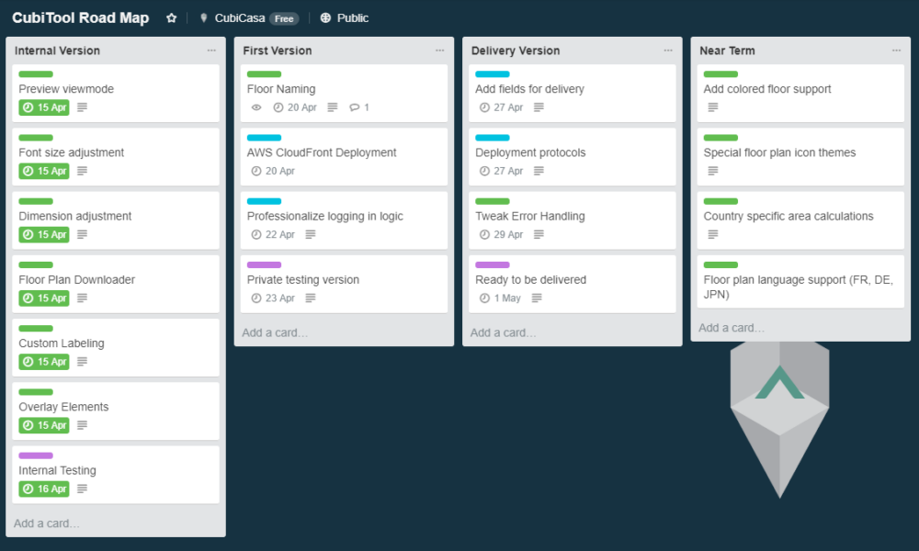Open the Country specific area calculations card
The width and height of the screenshot is (919, 551).
pyautogui.click(x=800, y=220)
